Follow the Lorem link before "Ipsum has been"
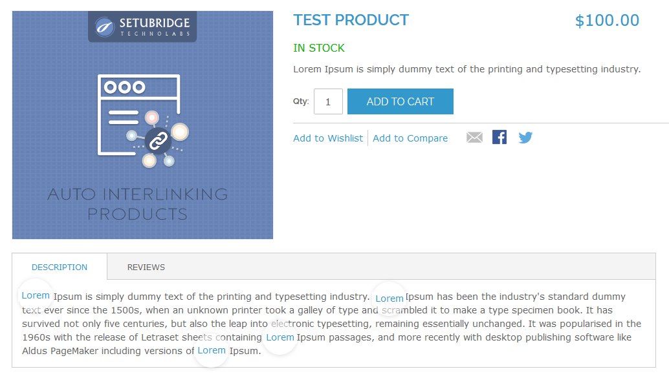Image resolution: width=669 pixels, height=378 pixels. point(389,298)
